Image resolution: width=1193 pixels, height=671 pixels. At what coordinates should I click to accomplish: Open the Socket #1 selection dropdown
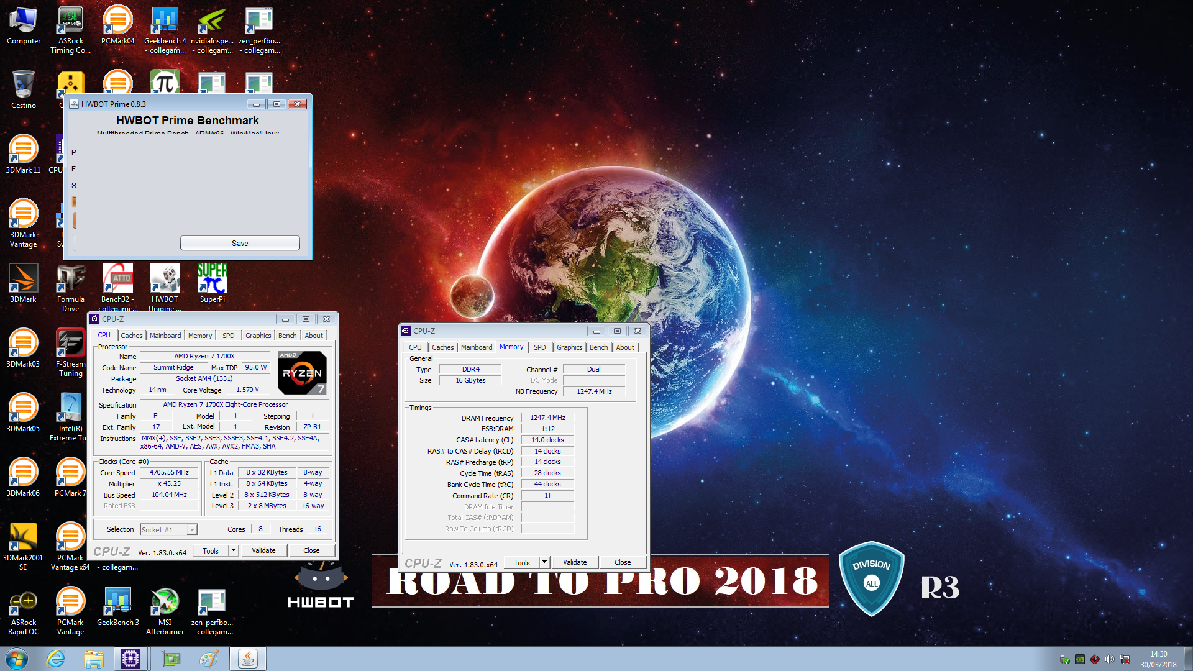tap(168, 529)
